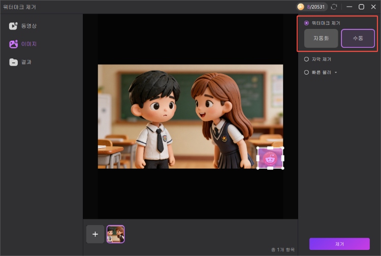Screen dimensions: 381x256
Task: Choose the 수동 mode button
Action: [x=358, y=39]
